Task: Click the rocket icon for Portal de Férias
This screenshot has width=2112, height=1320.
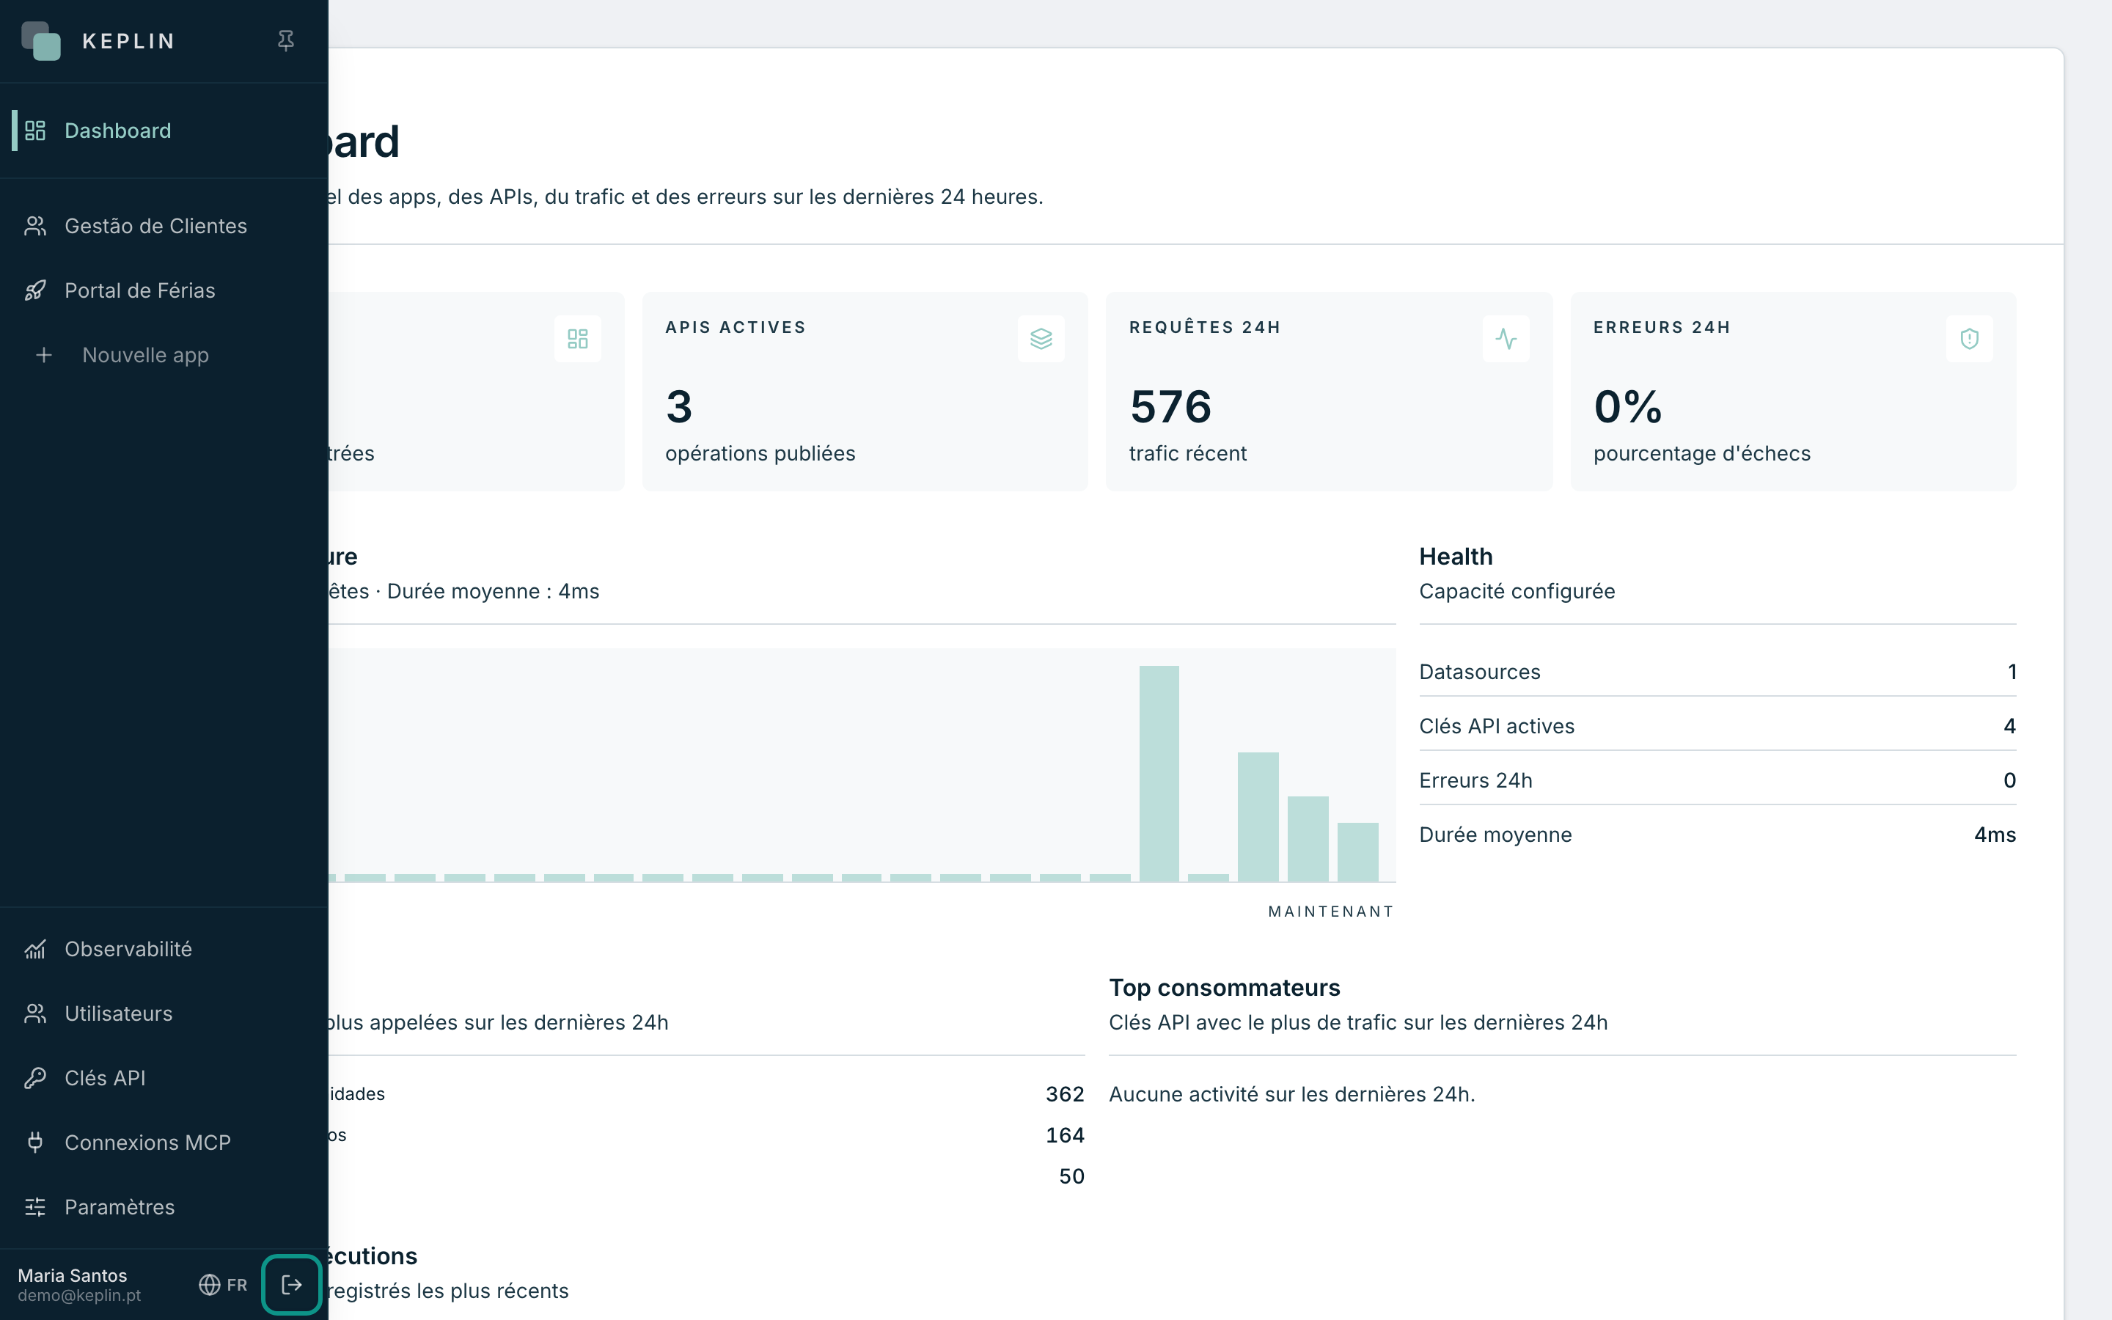Action: tap(35, 290)
